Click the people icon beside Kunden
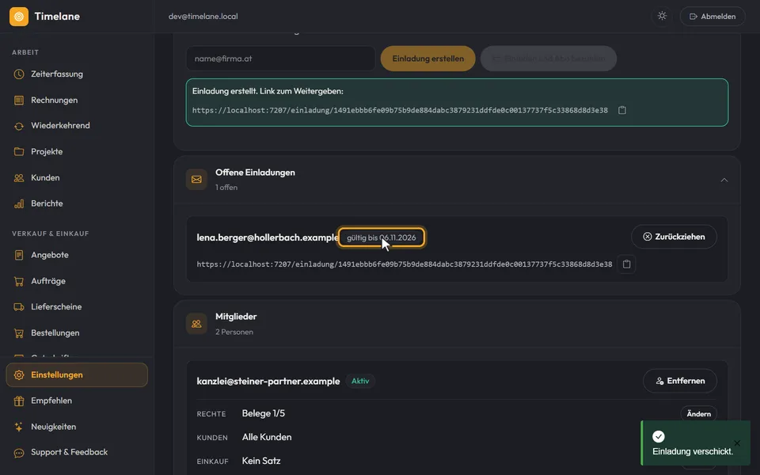The image size is (760, 475). tap(19, 178)
